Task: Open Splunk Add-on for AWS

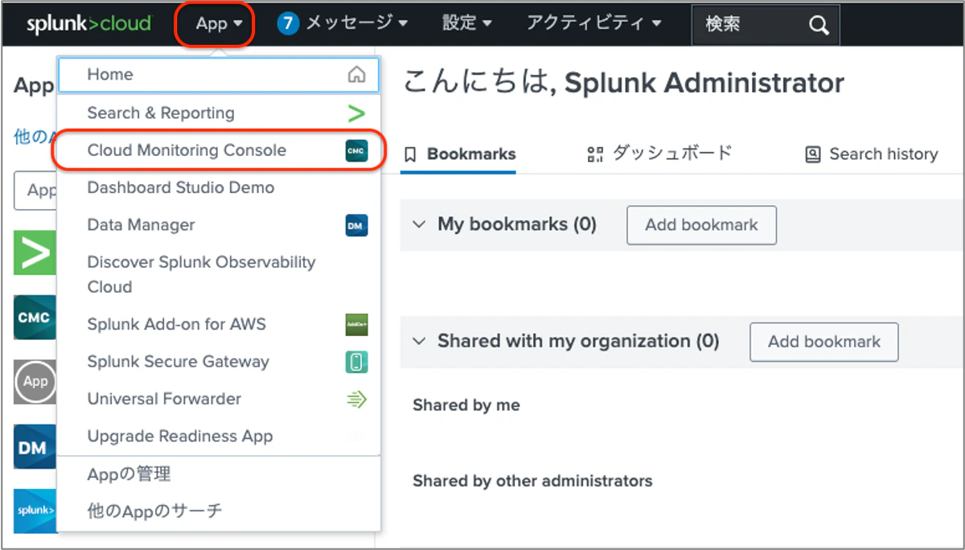Action: coord(219,324)
